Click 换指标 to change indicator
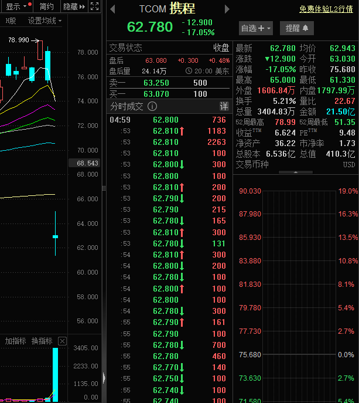 [42, 341]
